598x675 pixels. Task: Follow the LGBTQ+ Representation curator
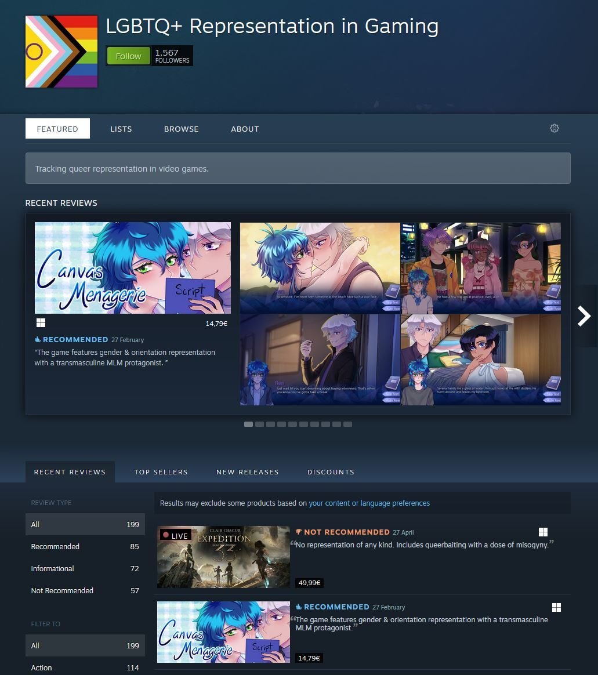point(128,56)
